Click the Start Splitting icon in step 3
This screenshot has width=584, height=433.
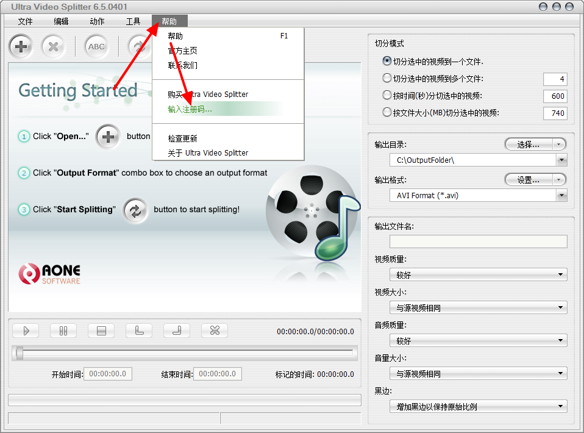pos(135,211)
